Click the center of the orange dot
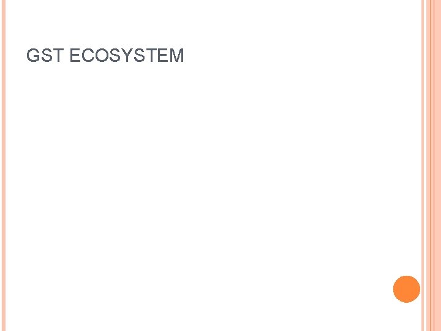 tap(407, 289)
